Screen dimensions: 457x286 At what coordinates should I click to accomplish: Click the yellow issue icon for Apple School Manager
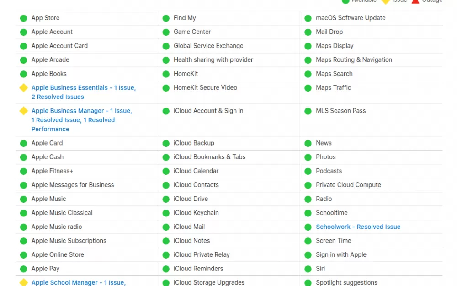point(24,282)
